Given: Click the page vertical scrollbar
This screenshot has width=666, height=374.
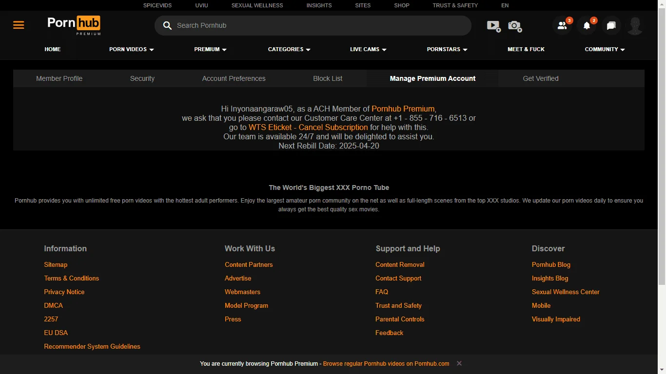Looking at the screenshot, I should 662,146.
